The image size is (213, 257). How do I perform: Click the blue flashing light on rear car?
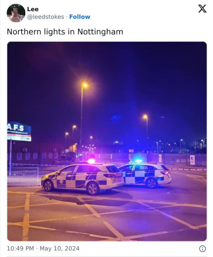(x=138, y=161)
